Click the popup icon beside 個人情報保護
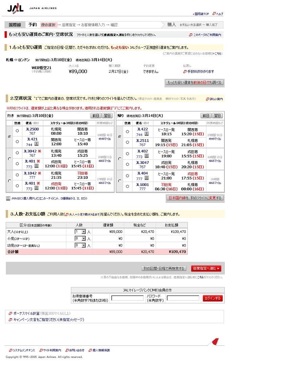Viewport: 293px width, 365px height. [90, 350]
